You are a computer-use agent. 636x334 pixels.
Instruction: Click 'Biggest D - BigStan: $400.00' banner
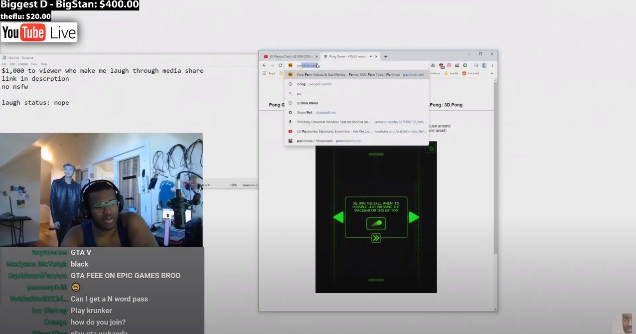pos(69,5)
